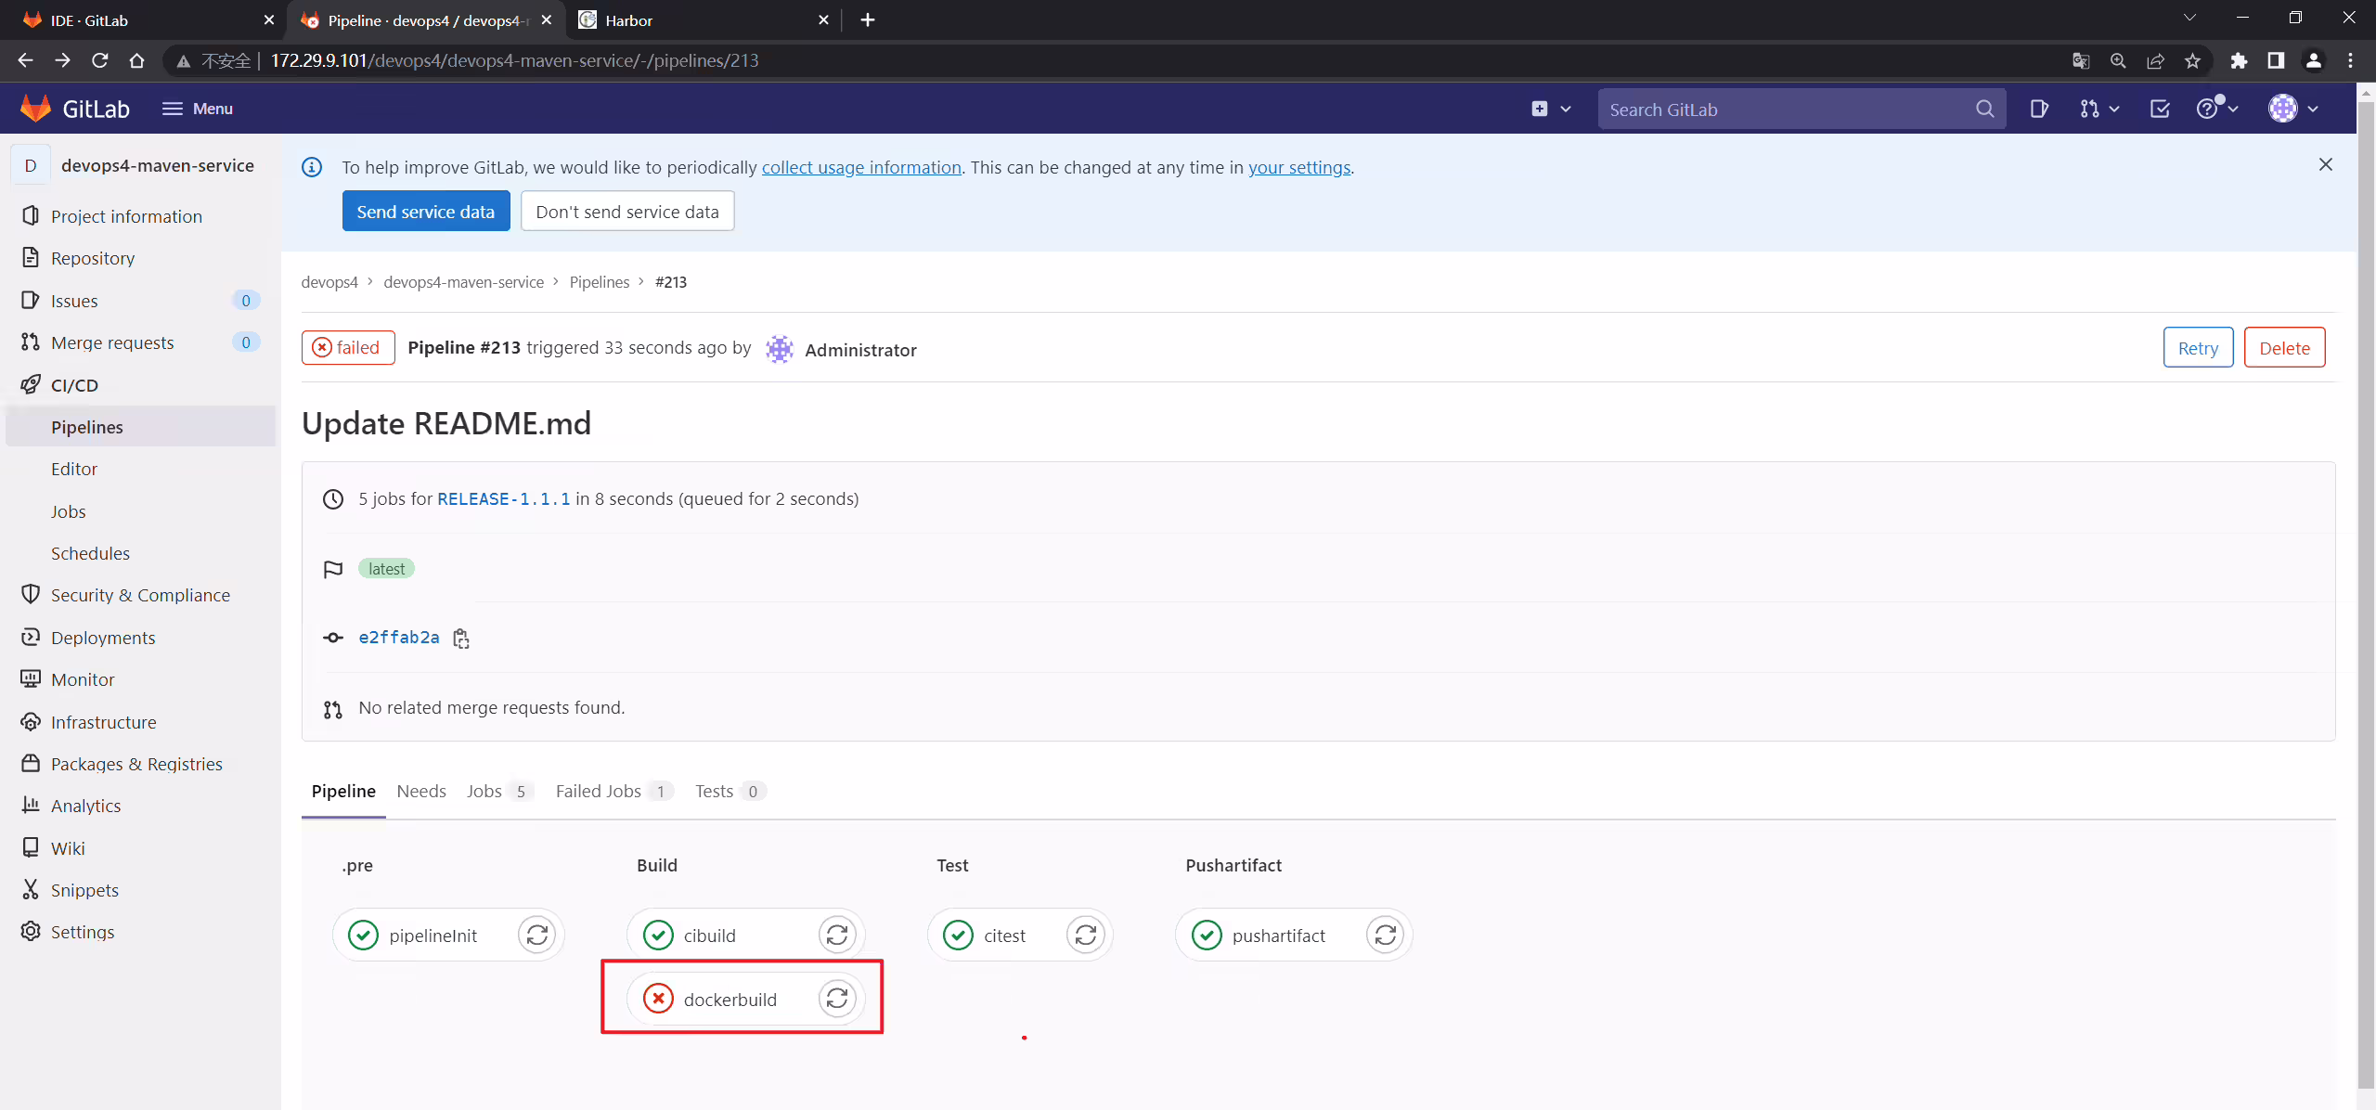Switch to the Failed Jobs tab
Image resolution: width=2376 pixels, height=1110 pixels.
(613, 791)
